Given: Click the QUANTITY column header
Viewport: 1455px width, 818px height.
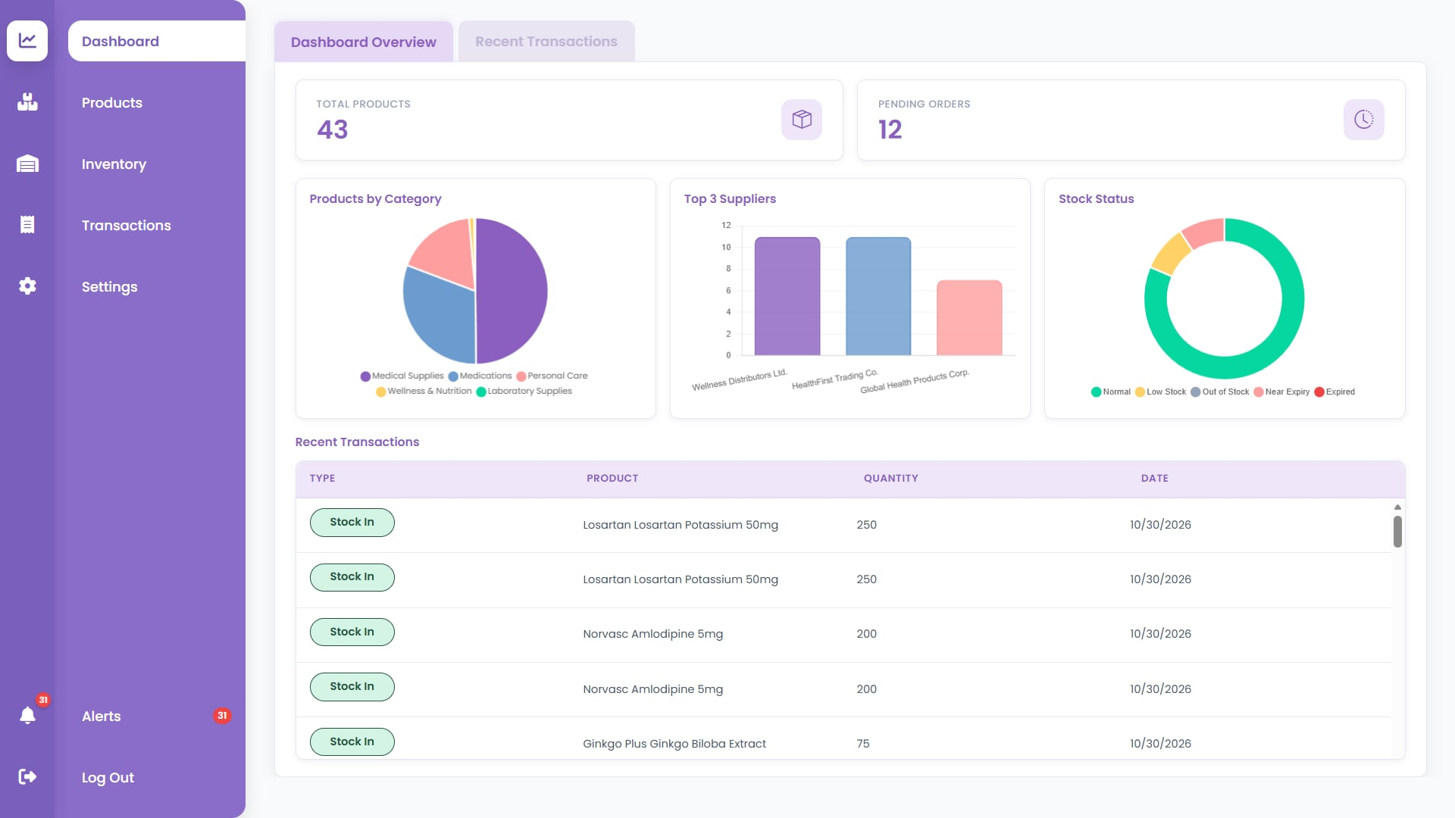Looking at the screenshot, I should pyautogui.click(x=890, y=478).
